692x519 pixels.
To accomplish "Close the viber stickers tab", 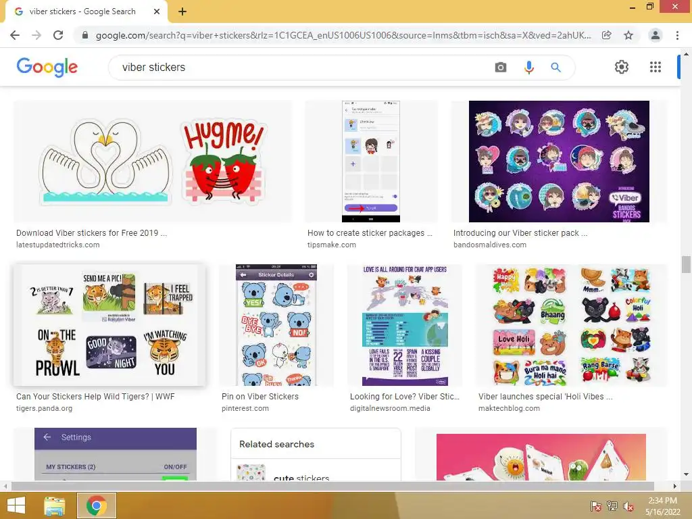I will [x=157, y=11].
